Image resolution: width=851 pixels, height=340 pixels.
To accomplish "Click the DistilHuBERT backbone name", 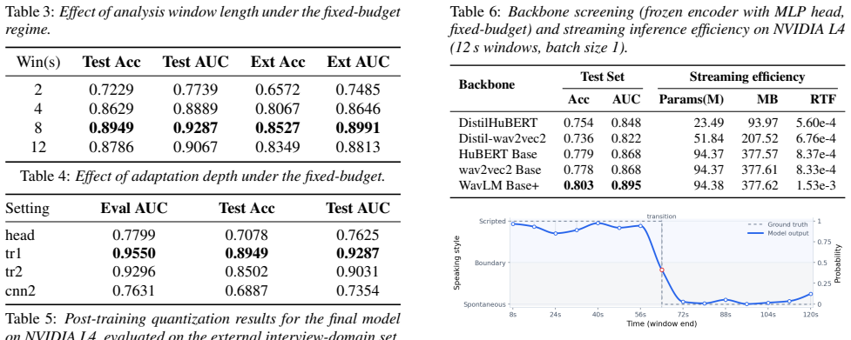I will pyautogui.click(x=492, y=123).
